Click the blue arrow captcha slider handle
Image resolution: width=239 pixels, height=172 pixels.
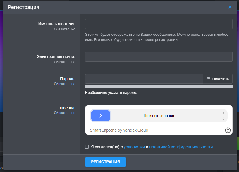click(100, 116)
